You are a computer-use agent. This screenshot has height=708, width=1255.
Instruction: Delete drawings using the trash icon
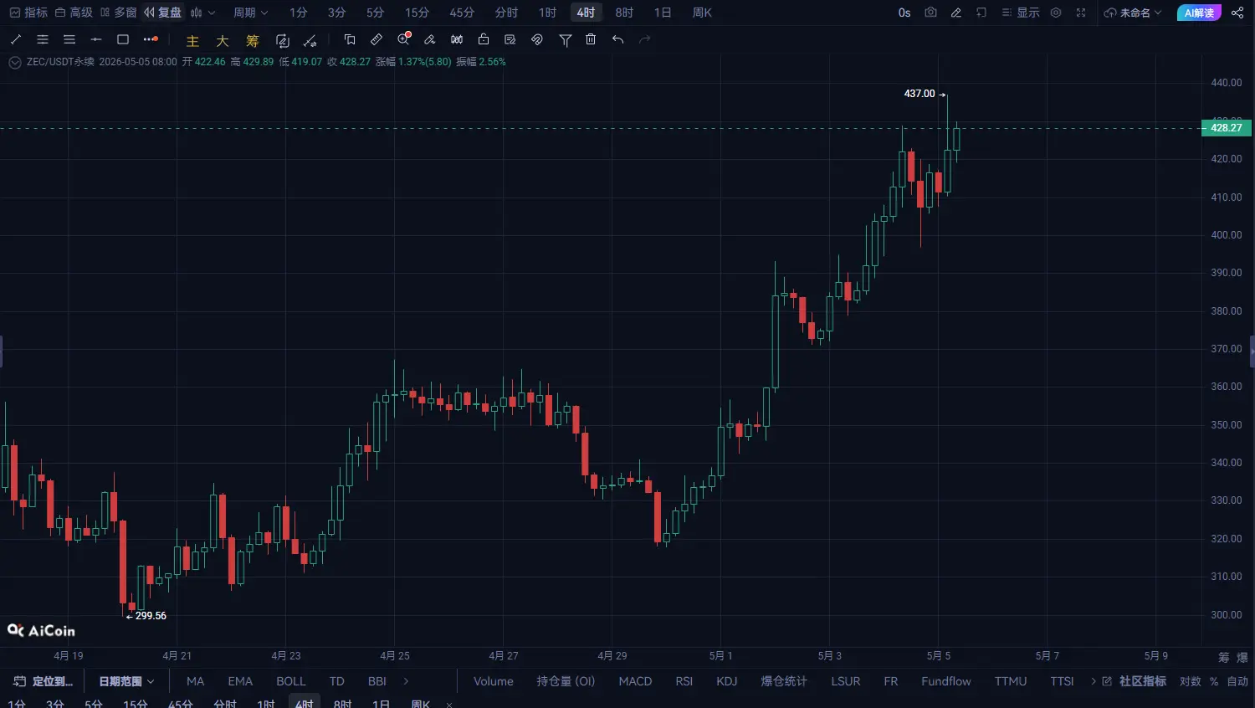591,39
